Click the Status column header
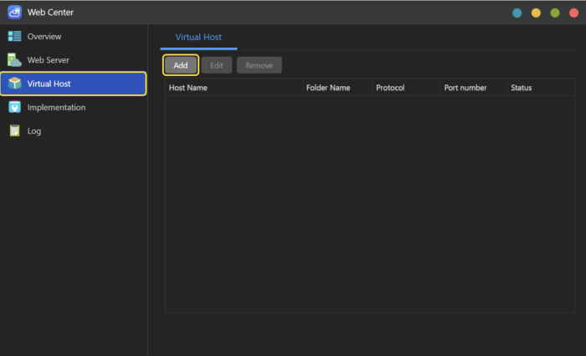Image resolution: width=586 pixels, height=356 pixels. coord(540,88)
